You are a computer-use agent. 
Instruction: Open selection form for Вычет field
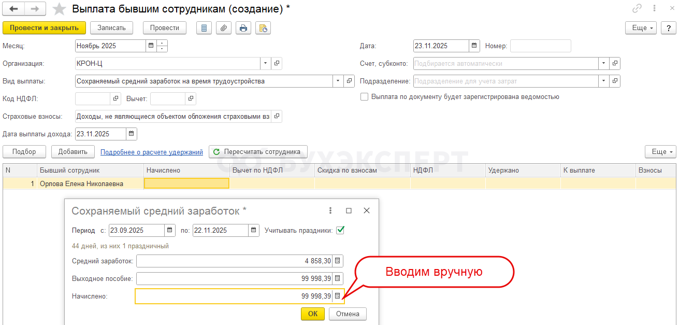[x=191, y=98]
